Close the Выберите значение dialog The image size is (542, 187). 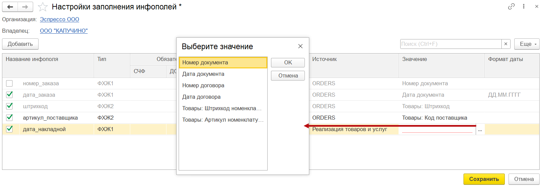click(x=300, y=46)
